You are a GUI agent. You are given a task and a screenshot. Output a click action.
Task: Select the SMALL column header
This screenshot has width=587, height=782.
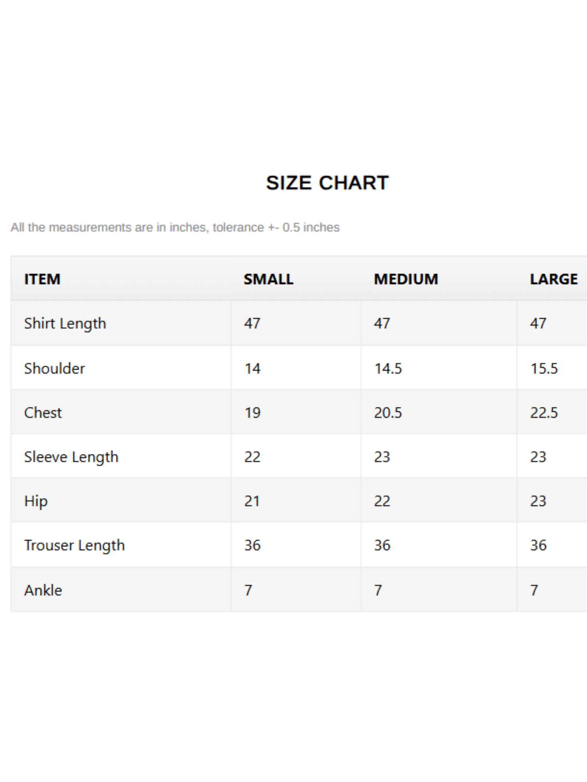[x=268, y=279]
